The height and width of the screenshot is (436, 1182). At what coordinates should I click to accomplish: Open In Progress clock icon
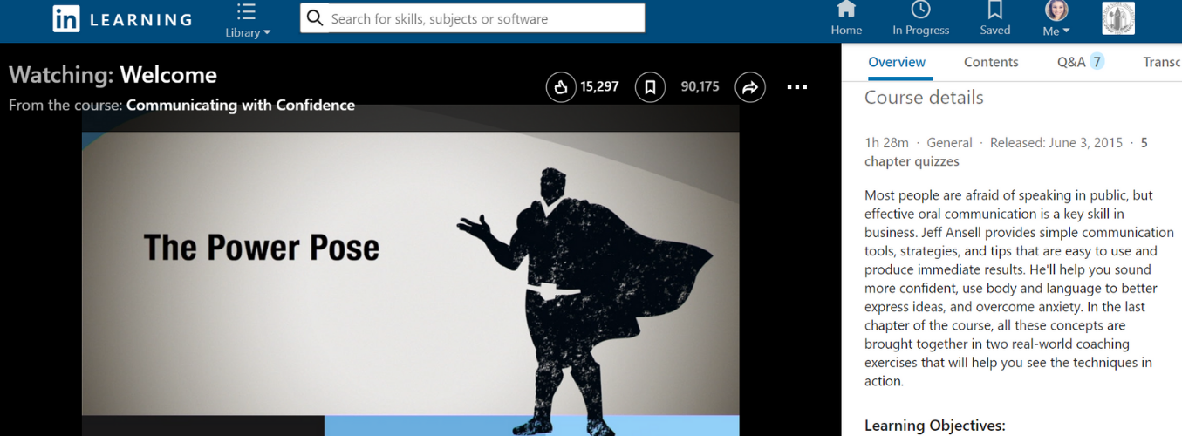pos(920,19)
